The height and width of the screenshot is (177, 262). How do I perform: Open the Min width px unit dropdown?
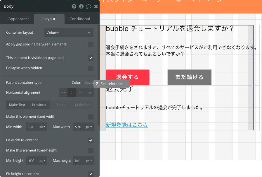tap(42, 127)
